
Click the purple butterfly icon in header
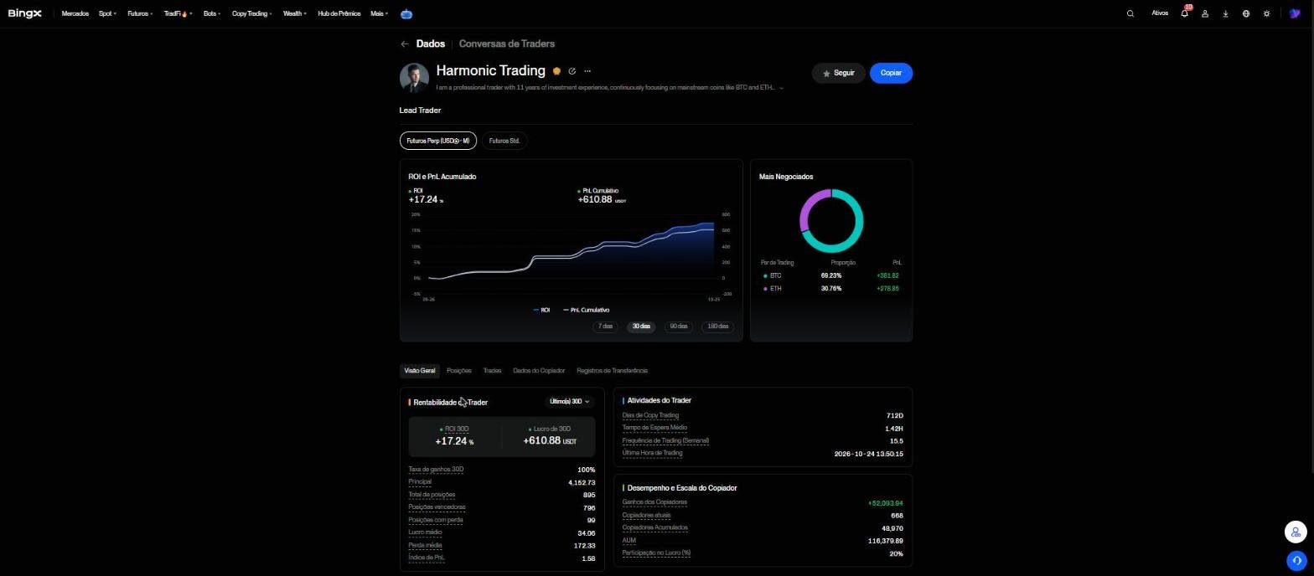(1295, 13)
